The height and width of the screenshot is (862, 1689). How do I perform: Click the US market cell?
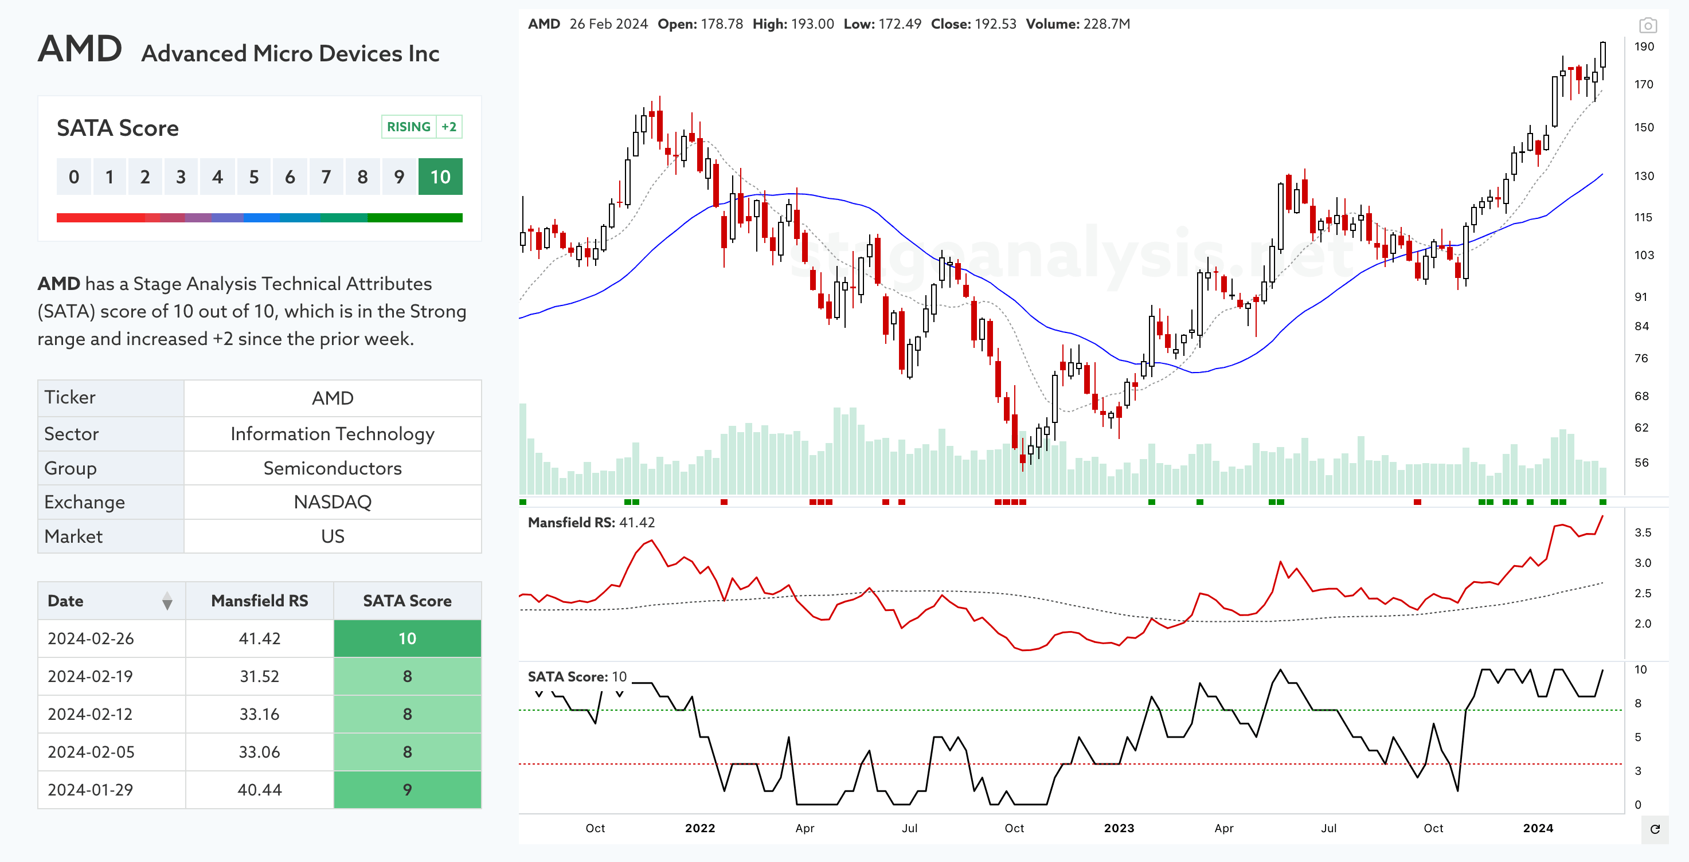(x=333, y=536)
